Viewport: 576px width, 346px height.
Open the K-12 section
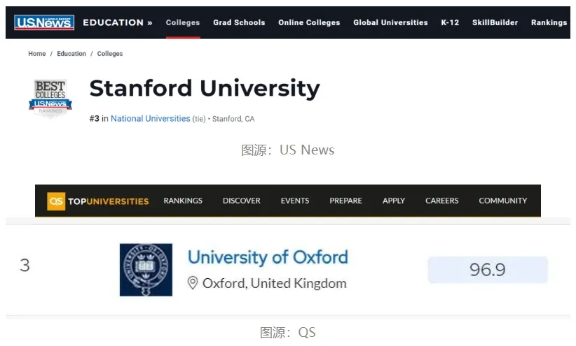point(450,22)
